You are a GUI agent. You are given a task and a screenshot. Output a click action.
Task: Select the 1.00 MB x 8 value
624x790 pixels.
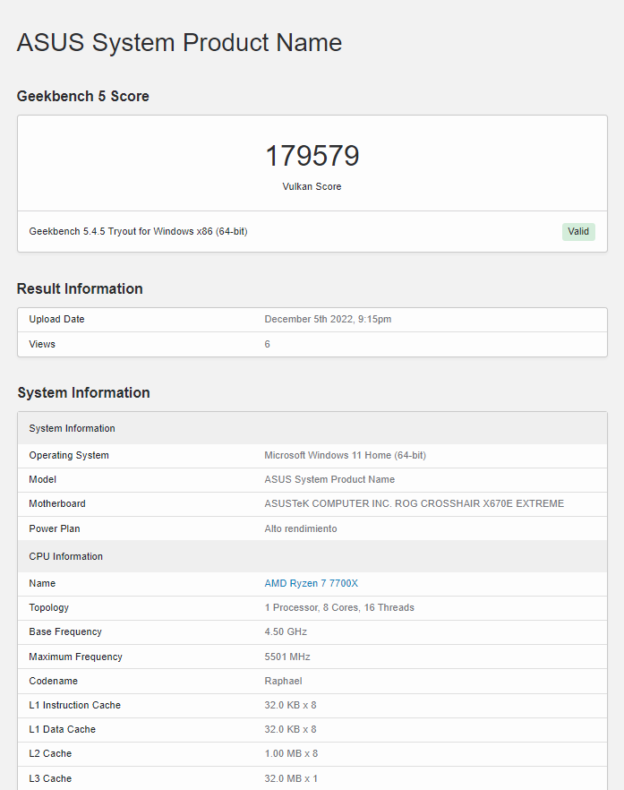pyautogui.click(x=291, y=753)
